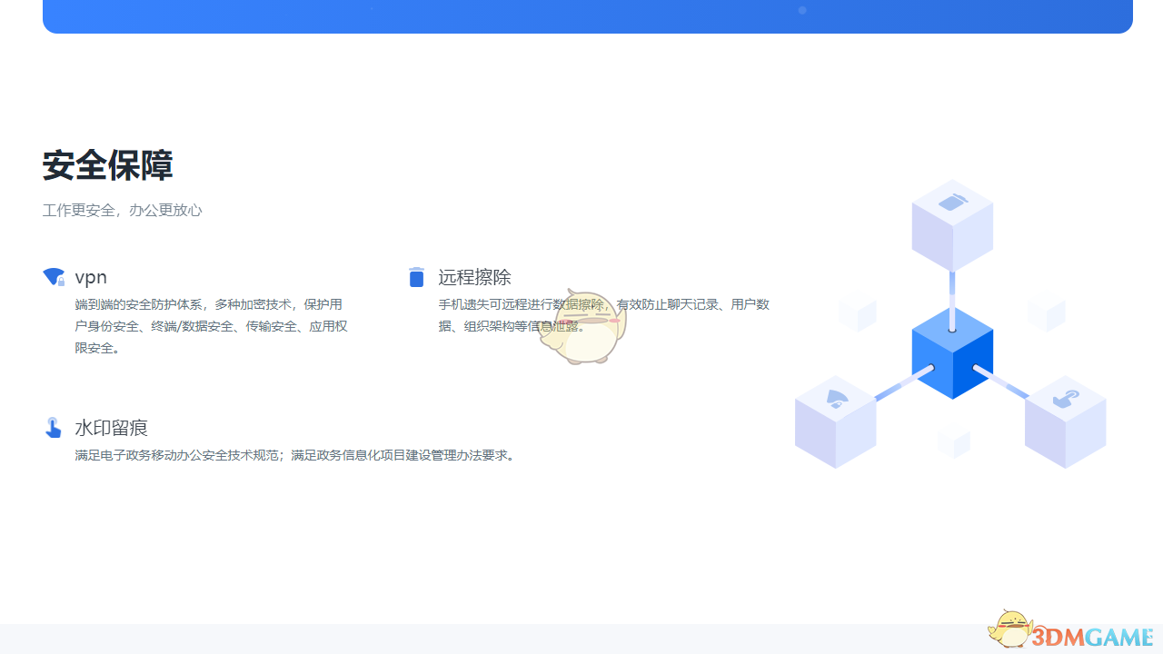This screenshot has width=1163, height=654.
Task: Open the 远程擦除 feature section
Action: [x=474, y=277]
